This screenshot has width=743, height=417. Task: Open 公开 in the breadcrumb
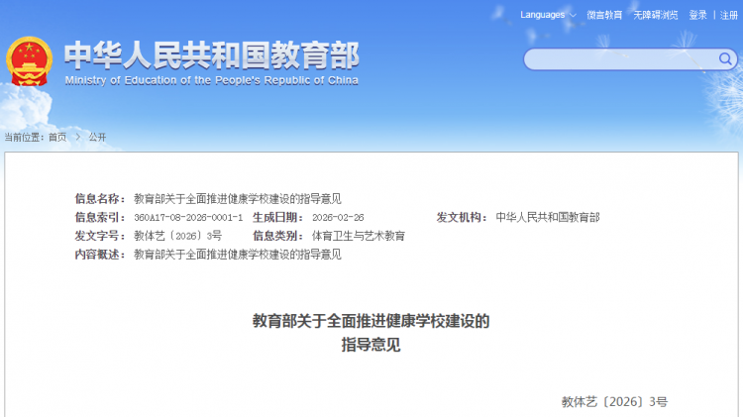[97, 137]
